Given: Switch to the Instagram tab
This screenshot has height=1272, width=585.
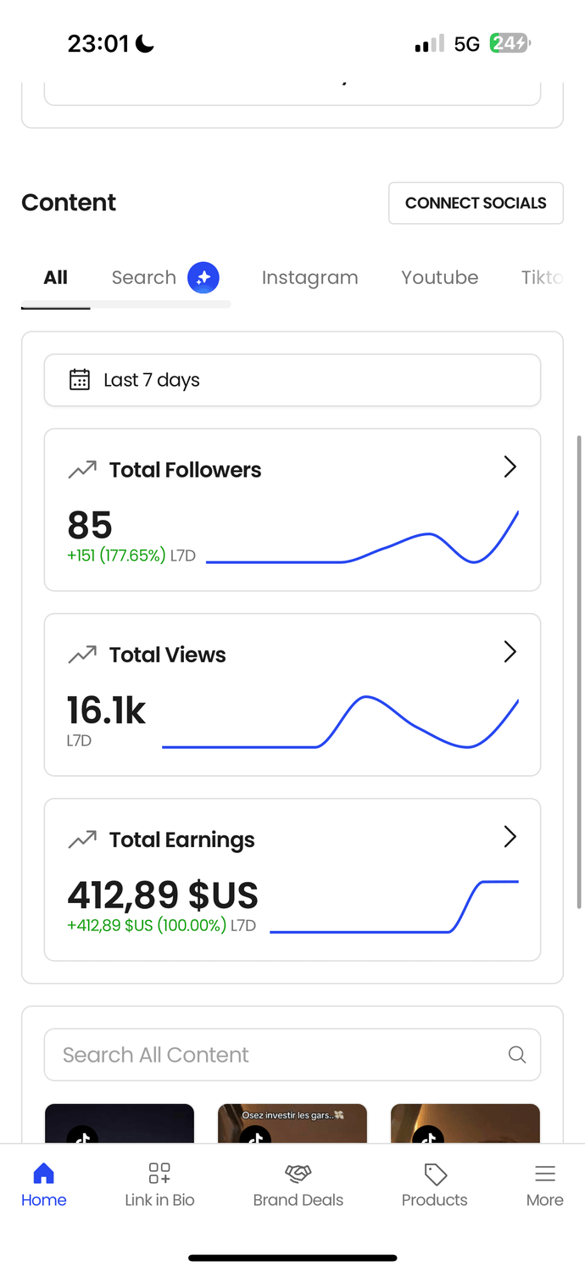Looking at the screenshot, I should [x=309, y=277].
